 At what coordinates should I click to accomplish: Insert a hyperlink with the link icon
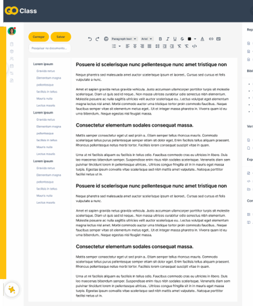[x=211, y=39]
